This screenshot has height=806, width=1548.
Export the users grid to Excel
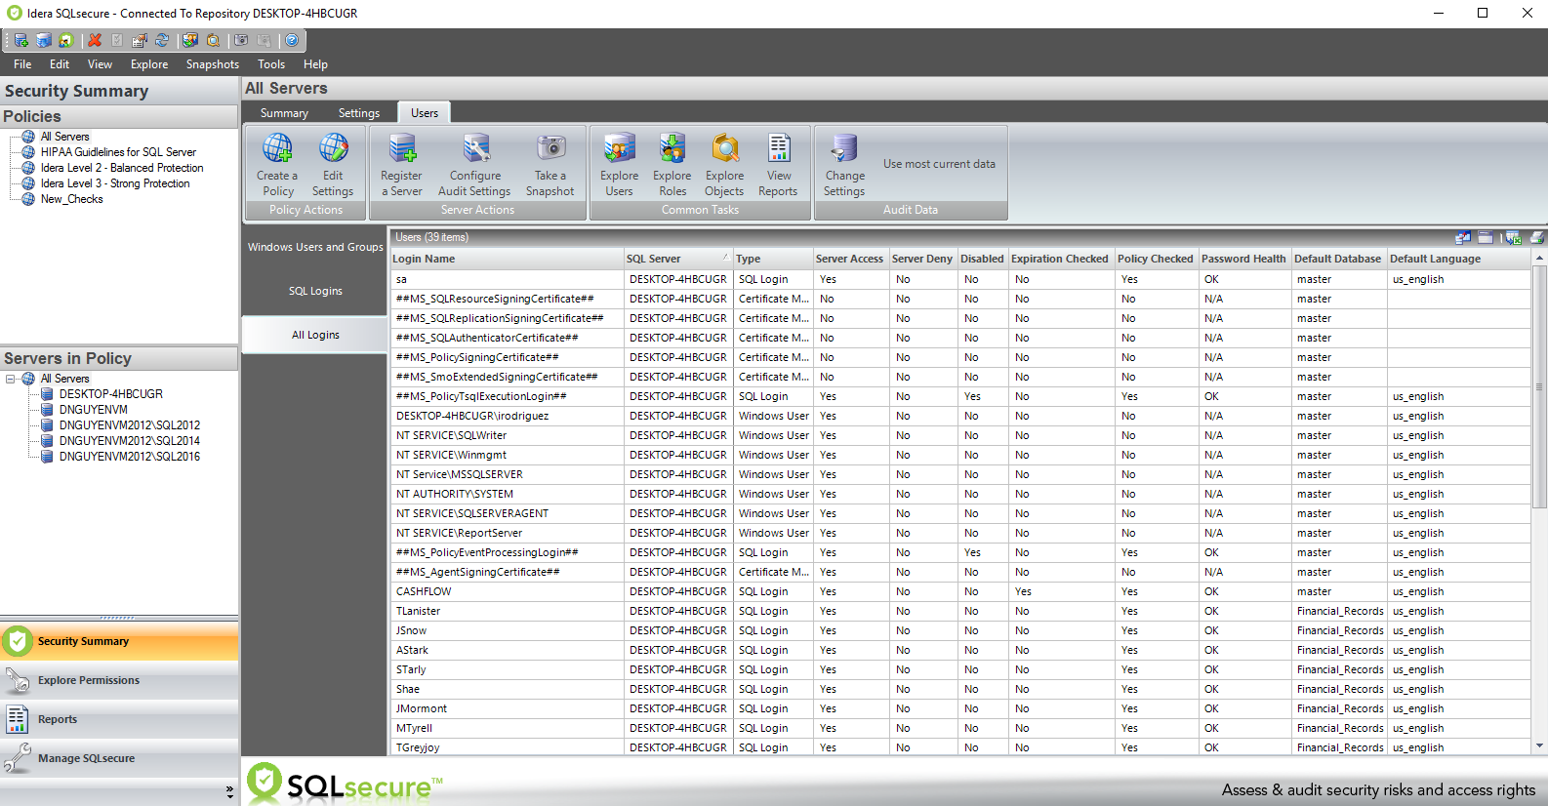coord(1513,237)
